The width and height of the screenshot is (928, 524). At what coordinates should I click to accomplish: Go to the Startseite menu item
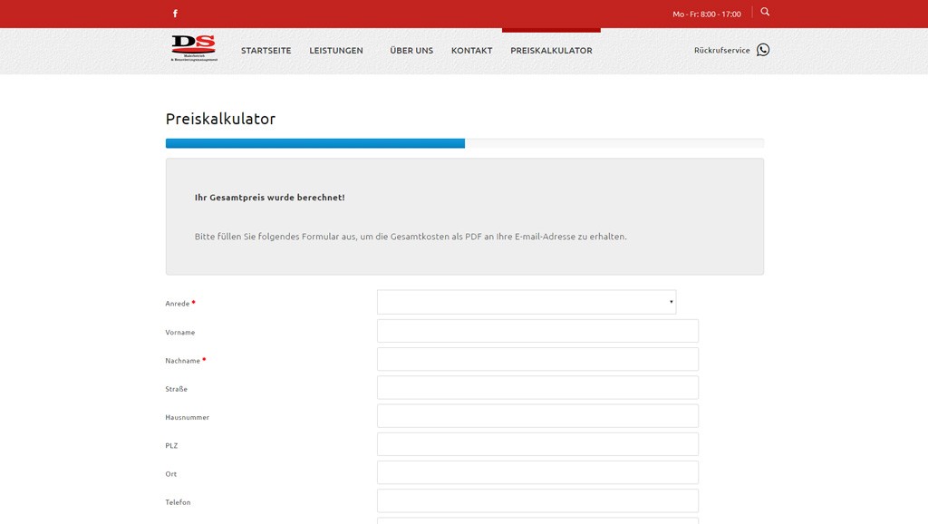point(266,51)
